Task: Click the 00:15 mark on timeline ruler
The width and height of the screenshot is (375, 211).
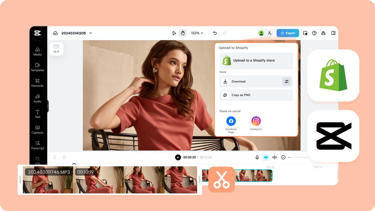Action: pyautogui.click(x=318, y=167)
